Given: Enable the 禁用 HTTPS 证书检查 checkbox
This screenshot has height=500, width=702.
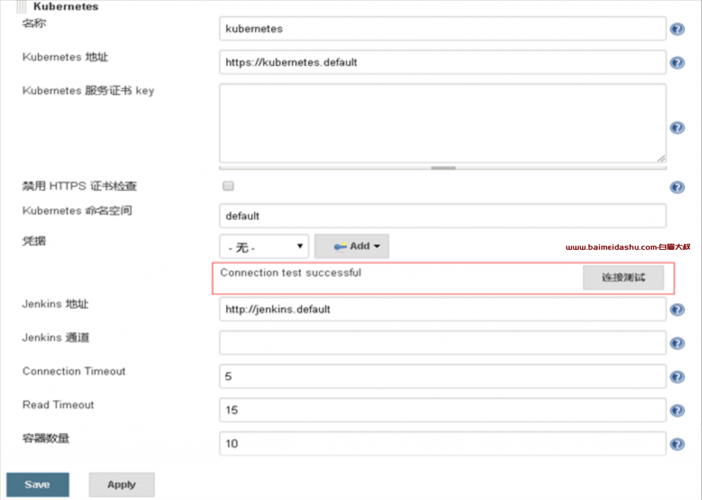Looking at the screenshot, I should (228, 185).
